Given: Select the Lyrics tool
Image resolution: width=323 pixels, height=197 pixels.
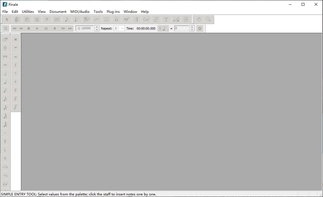Looking at the screenshot, I should point(156,19).
